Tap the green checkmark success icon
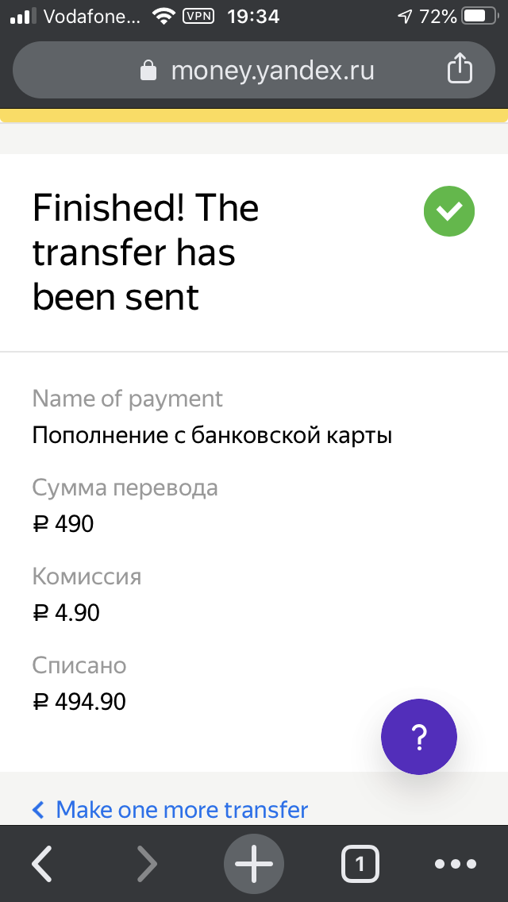This screenshot has width=508, height=902. point(449,210)
